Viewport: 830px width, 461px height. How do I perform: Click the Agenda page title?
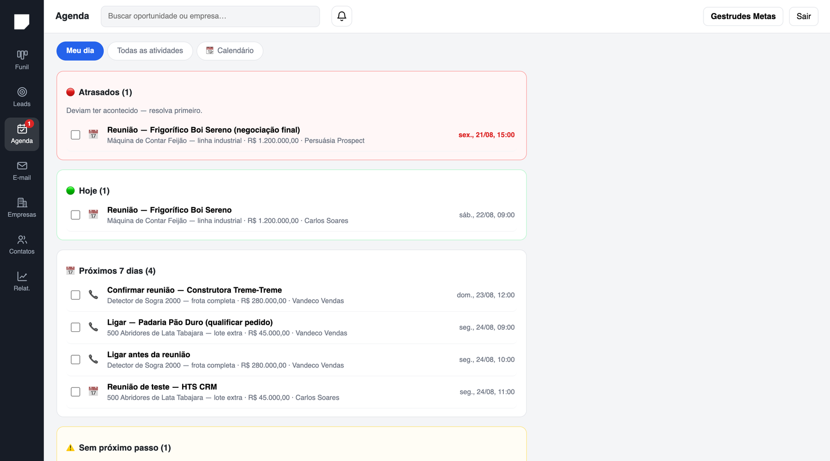[x=72, y=16]
